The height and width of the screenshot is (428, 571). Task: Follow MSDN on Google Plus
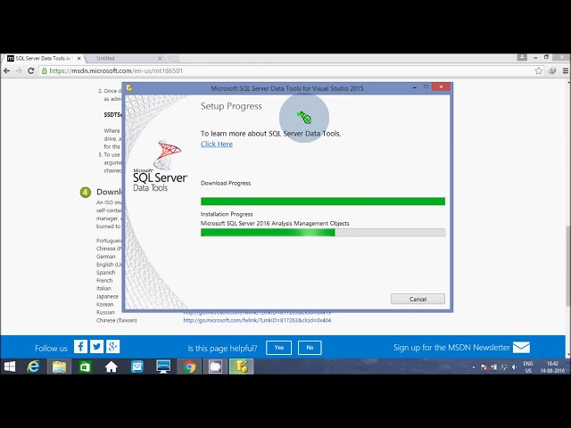pos(112,347)
